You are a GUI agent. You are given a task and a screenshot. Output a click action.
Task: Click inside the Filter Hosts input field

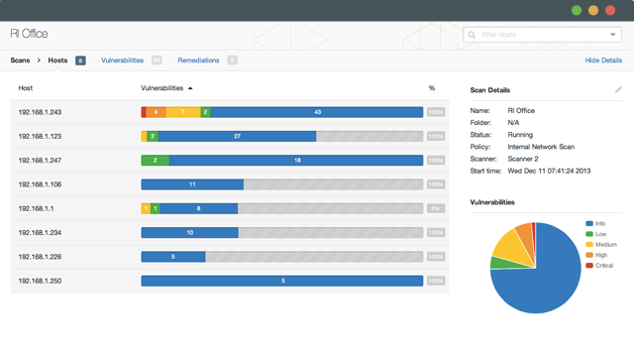(542, 35)
